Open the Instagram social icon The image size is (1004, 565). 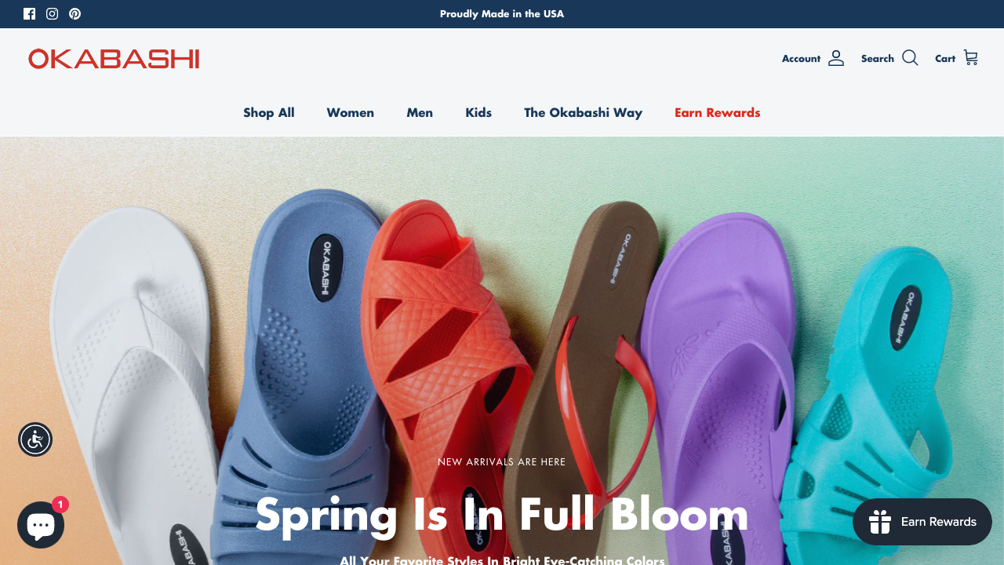pos(52,13)
